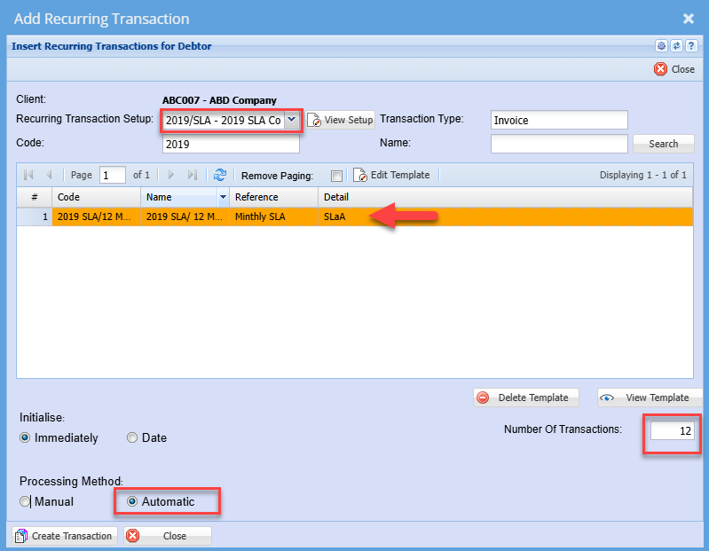Select the Date initialise option
The image size is (709, 551).
tap(132, 437)
